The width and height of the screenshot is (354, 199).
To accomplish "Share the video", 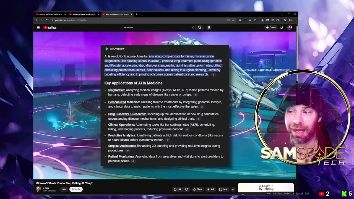I will [x=197, y=189].
